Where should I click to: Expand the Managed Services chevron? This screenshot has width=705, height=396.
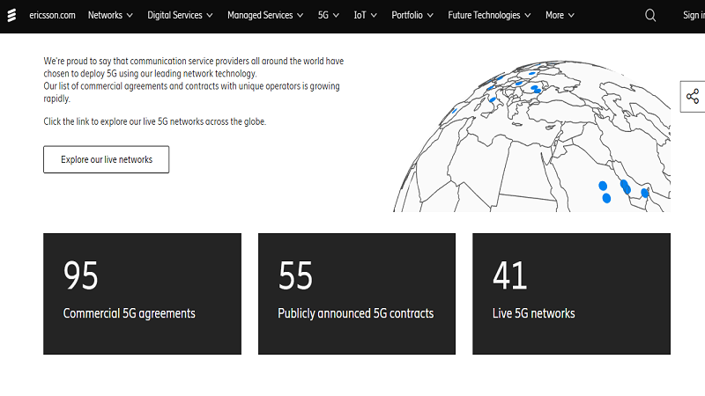click(300, 15)
